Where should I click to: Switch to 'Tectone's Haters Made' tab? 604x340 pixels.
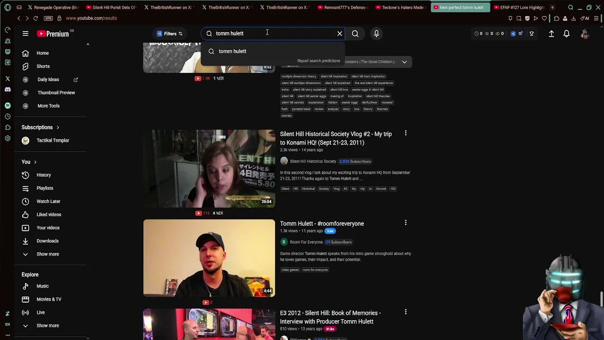pos(400,8)
